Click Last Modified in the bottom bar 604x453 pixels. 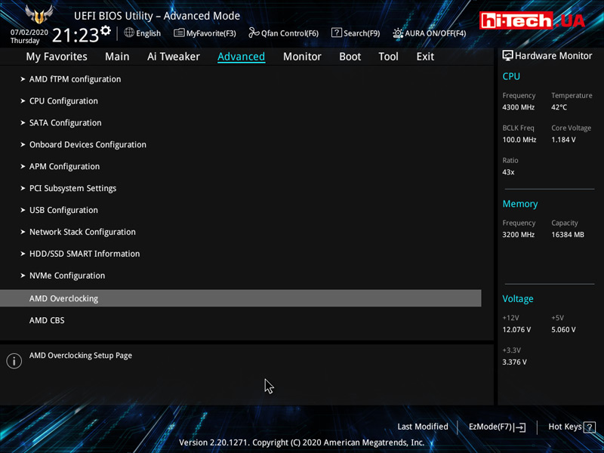422,427
